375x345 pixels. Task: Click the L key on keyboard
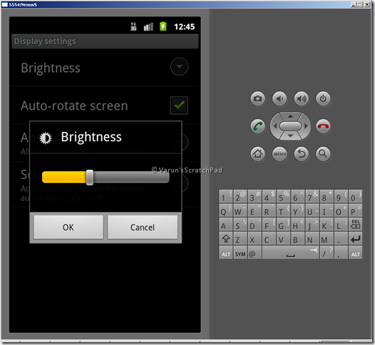point(341,225)
